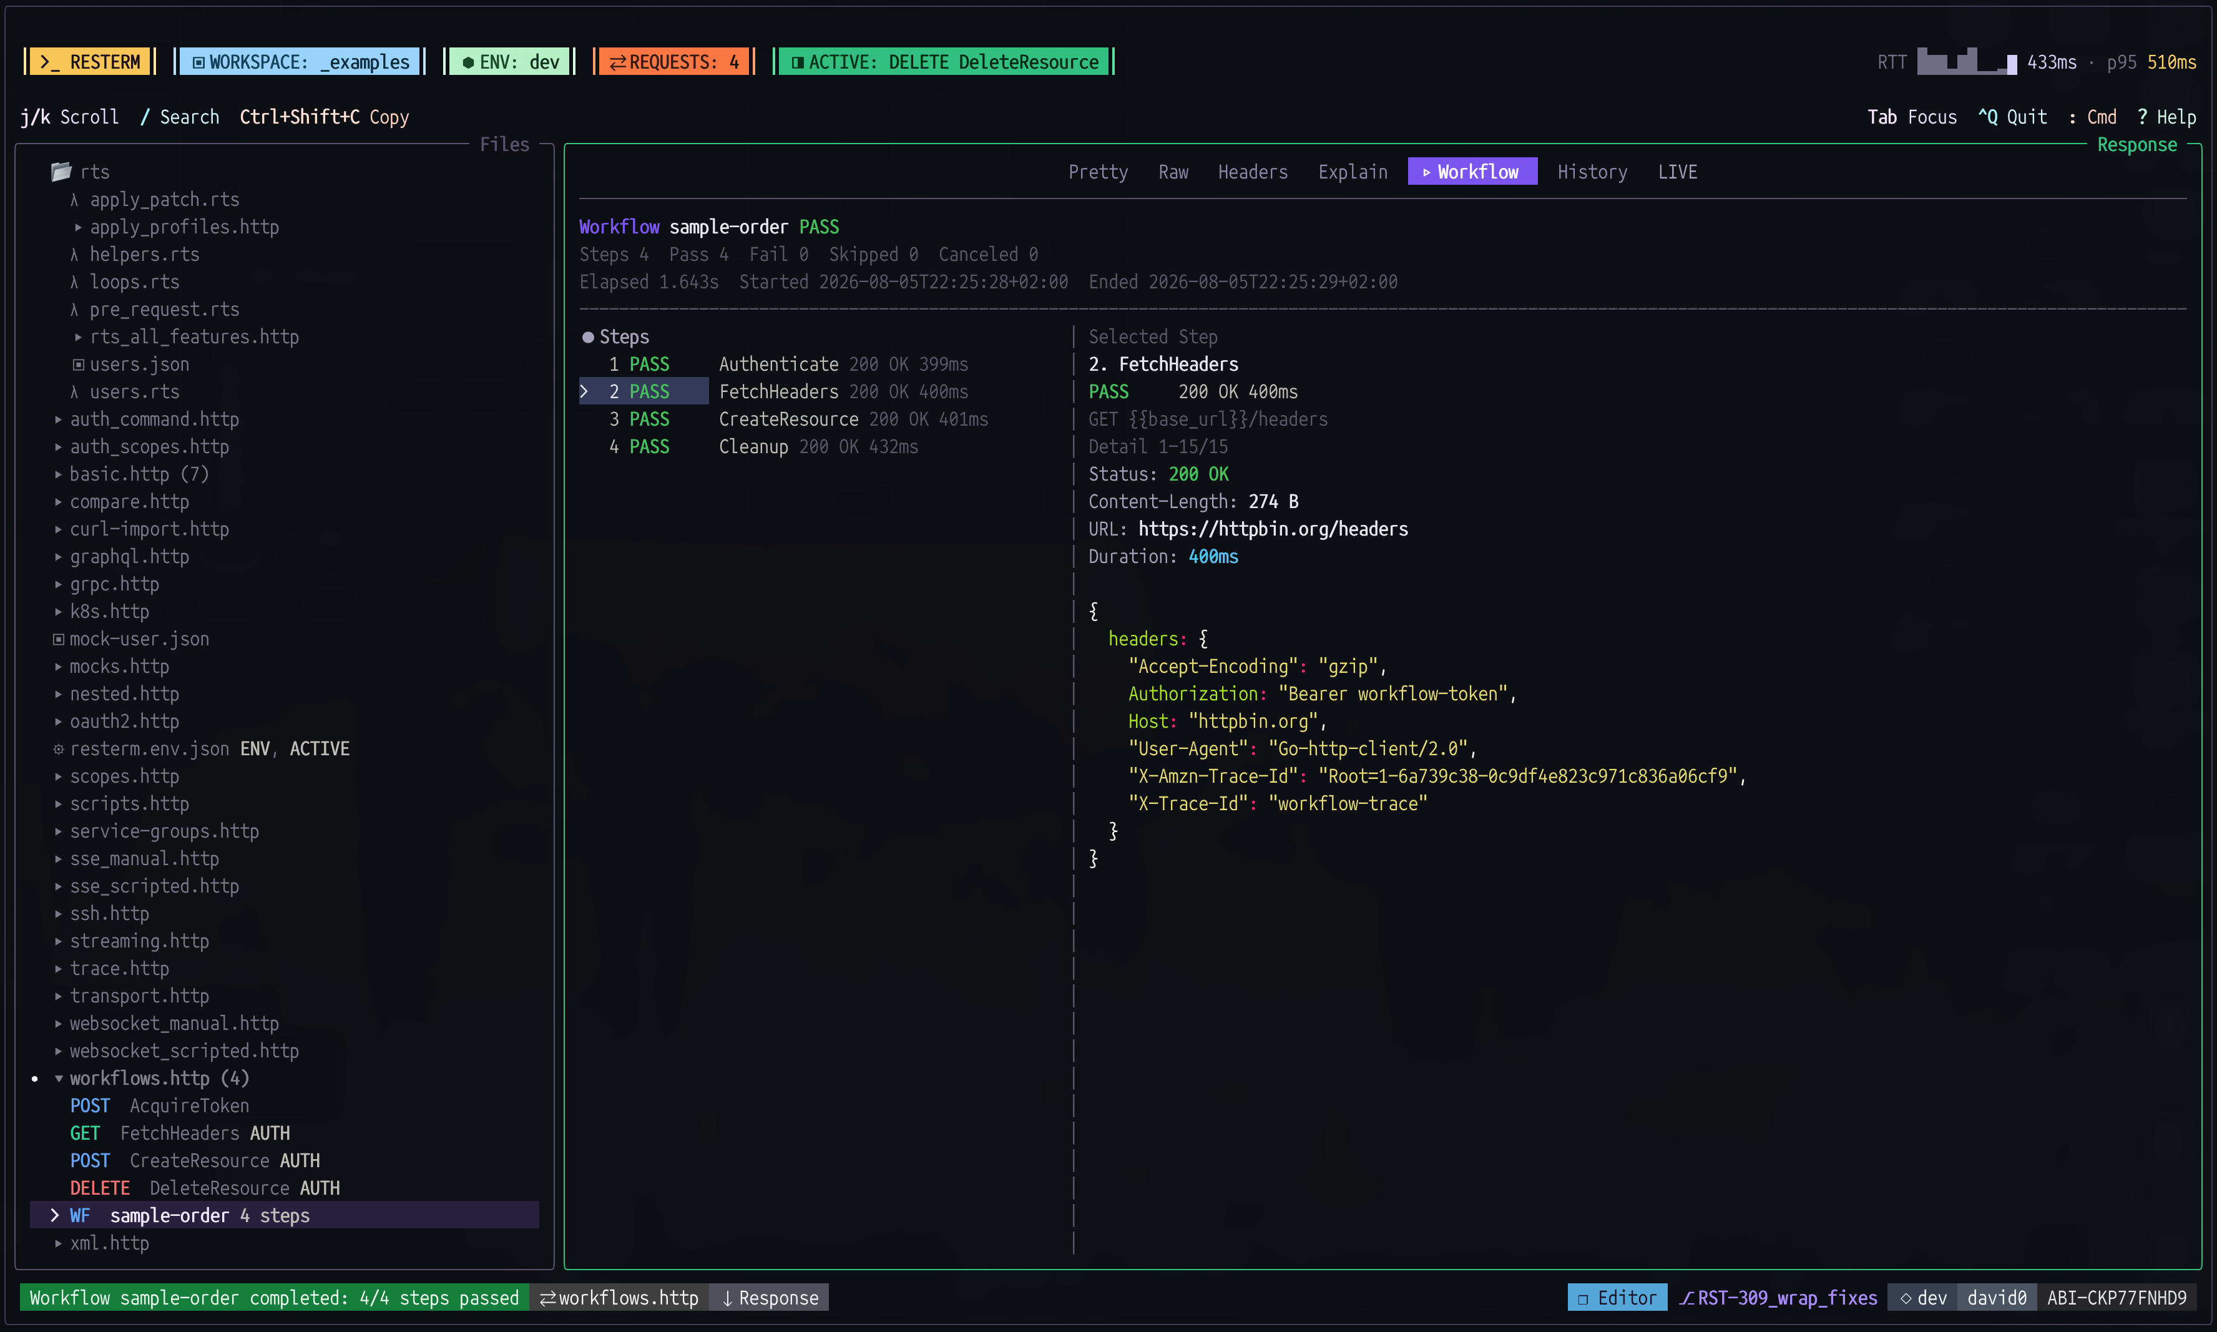Expand xml.http
The width and height of the screenshot is (2217, 1332).
(x=58, y=1243)
